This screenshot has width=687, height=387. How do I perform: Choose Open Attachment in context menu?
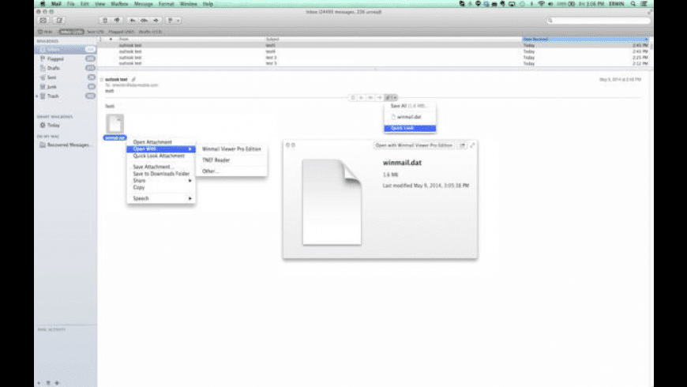point(161,142)
